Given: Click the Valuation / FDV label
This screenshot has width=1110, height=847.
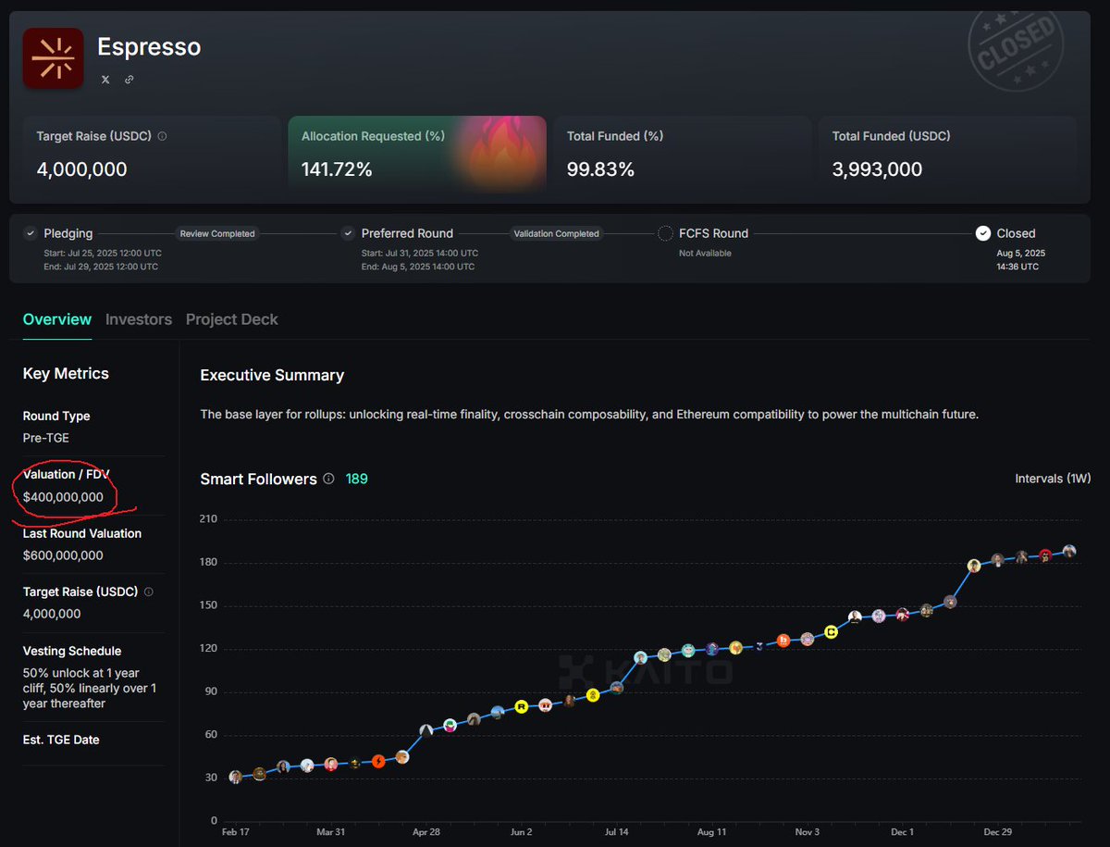Looking at the screenshot, I should pos(67,474).
